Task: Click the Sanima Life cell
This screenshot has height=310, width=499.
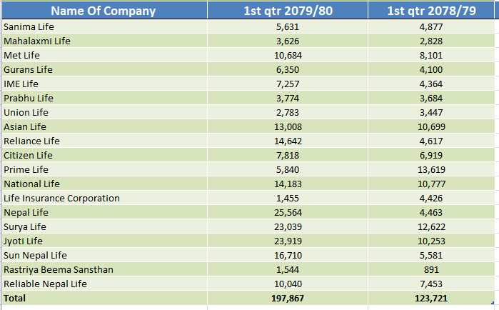Action: click(104, 26)
